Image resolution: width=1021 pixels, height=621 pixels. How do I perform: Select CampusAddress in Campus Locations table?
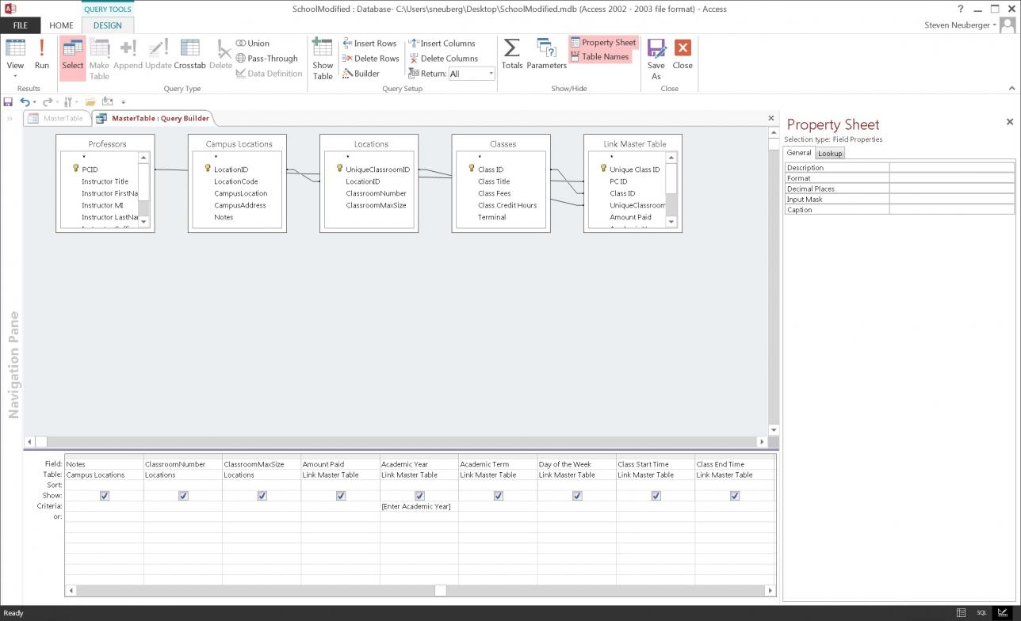click(239, 205)
